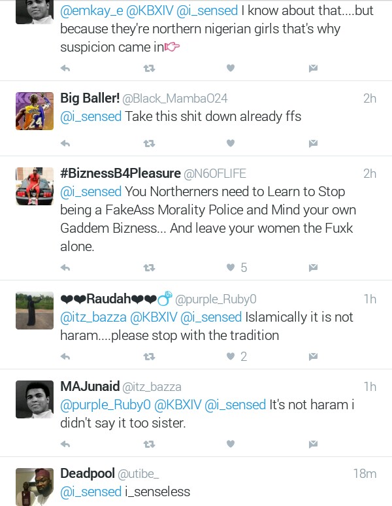This screenshot has height=506, width=392.
Task: Retweet Big Baller's tweet
Action: pos(149,143)
